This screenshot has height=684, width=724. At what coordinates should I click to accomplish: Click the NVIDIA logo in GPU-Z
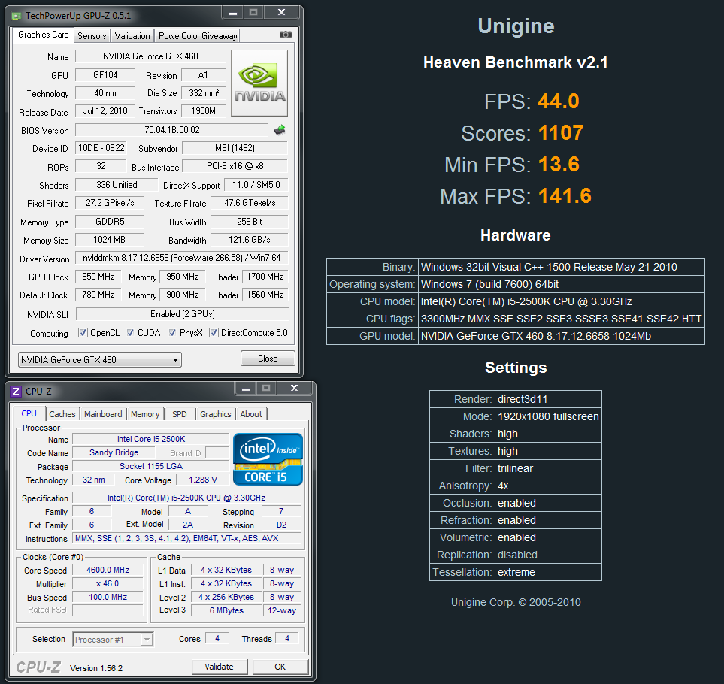point(259,83)
